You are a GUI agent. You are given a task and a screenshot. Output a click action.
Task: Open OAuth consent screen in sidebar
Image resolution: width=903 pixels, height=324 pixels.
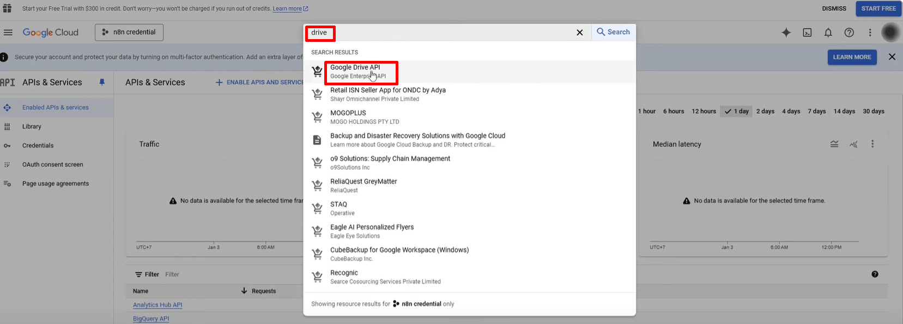point(52,165)
